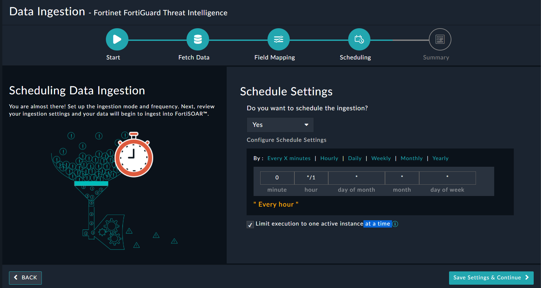Edit the hour cron field
541x288 pixels.
pyautogui.click(x=311, y=178)
